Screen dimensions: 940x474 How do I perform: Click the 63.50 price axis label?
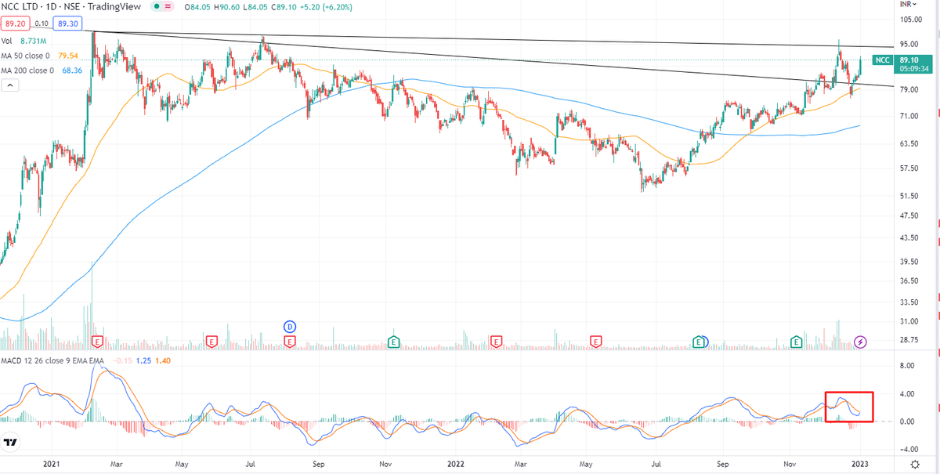(x=909, y=144)
